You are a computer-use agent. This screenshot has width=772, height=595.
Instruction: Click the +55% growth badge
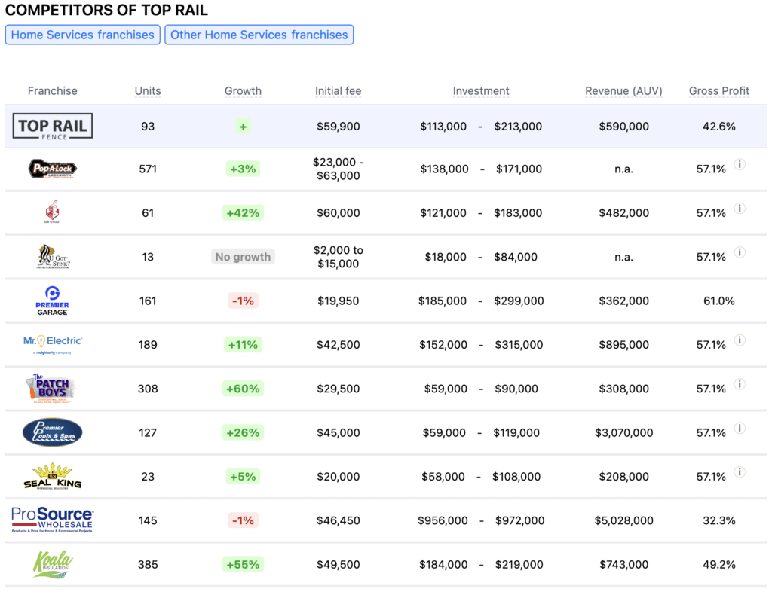tap(243, 565)
